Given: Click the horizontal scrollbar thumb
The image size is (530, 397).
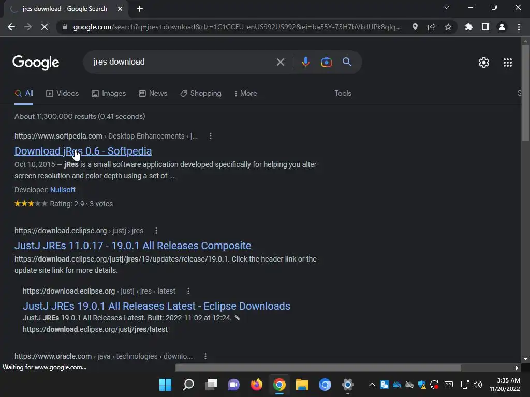Looking at the screenshot, I should 318,368.
